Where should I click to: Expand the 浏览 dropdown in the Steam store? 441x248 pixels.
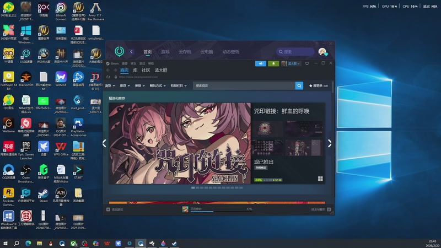point(110,85)
